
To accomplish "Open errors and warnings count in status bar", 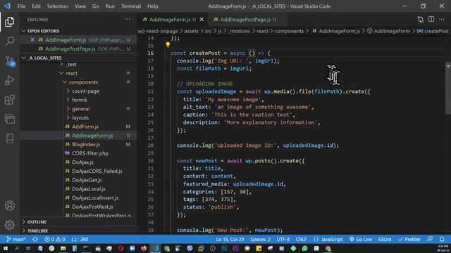I will (x=55, y=239).
